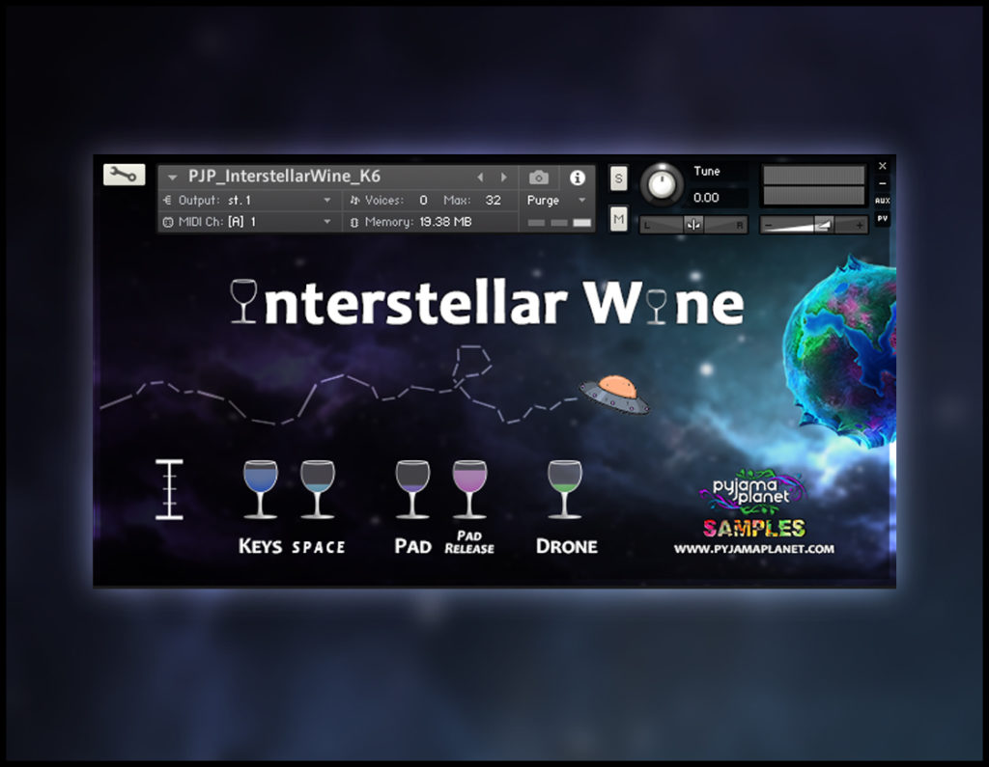Click the MIDI channel icon
The image size is (989, 767).
(x=168, y=222)
